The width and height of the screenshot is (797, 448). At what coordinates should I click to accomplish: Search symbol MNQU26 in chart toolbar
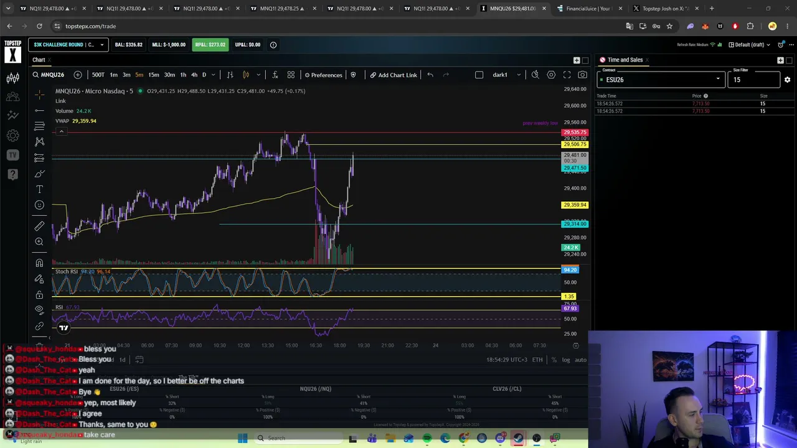click(x=48, y=75)
